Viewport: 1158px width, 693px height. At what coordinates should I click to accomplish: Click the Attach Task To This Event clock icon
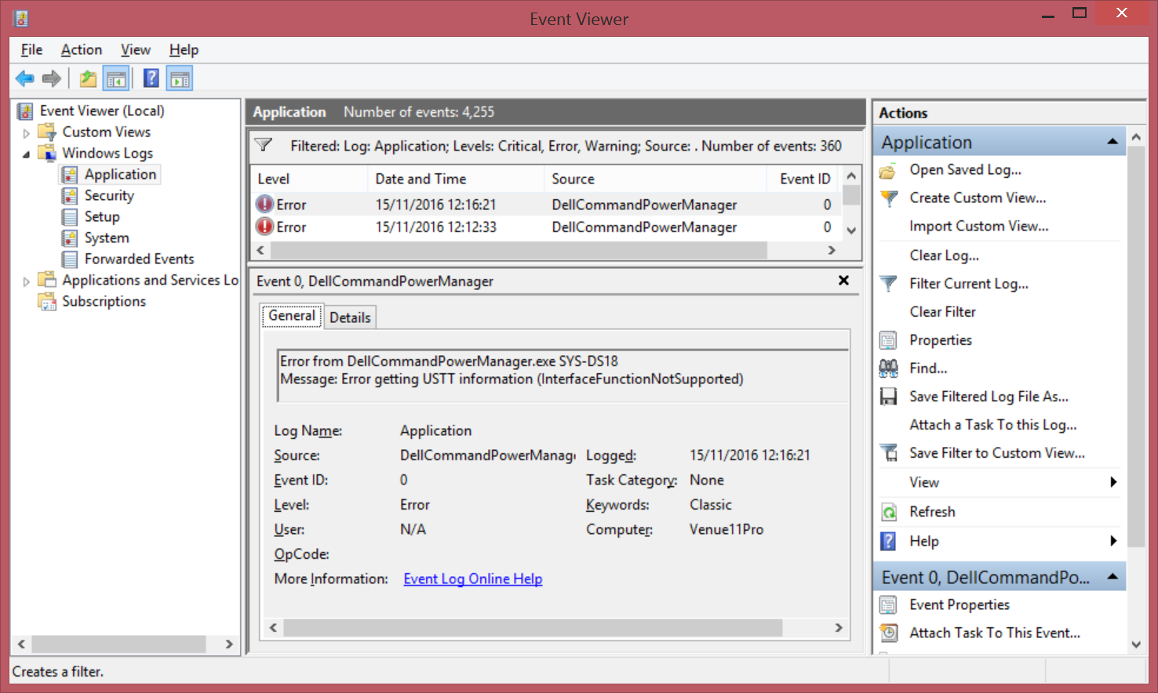pos(888,633)
